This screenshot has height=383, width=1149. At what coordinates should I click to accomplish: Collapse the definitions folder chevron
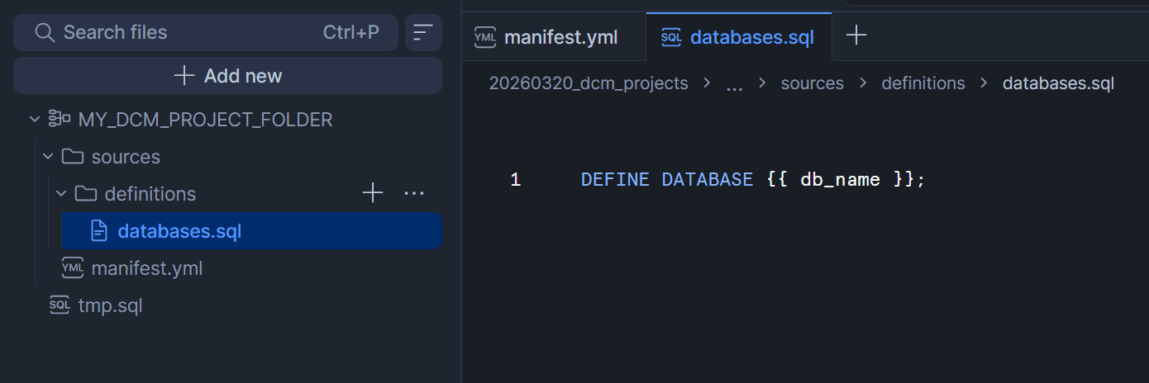pos(60,194)
